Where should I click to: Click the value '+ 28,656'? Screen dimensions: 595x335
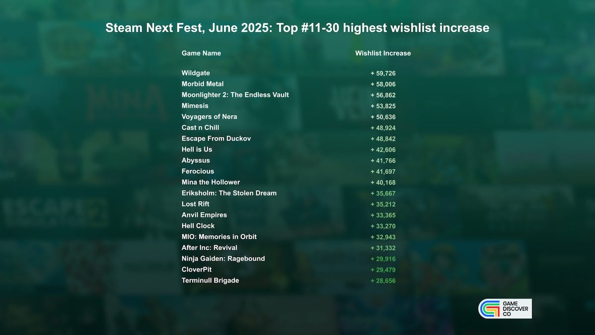coord(383,281)
